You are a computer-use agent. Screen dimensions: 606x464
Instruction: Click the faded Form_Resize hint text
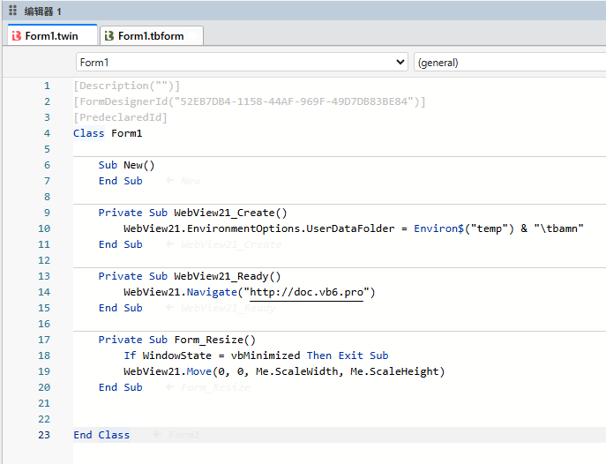(215, 387)
